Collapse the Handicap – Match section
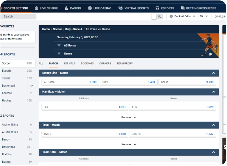 (213, 92)
